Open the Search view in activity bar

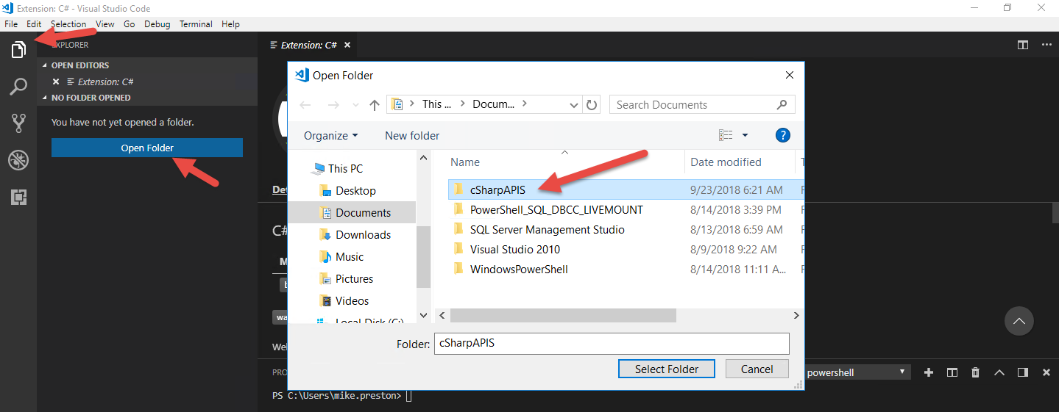click(x=18, y=87)
